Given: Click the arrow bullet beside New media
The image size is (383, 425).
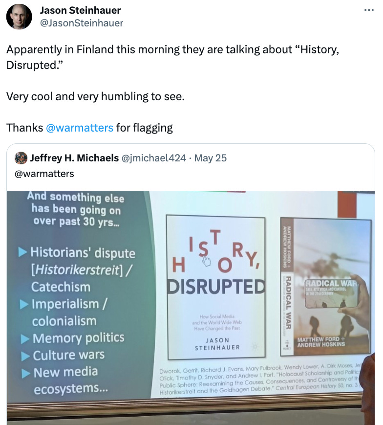Looking at the screenshot, I should point(26,374).
